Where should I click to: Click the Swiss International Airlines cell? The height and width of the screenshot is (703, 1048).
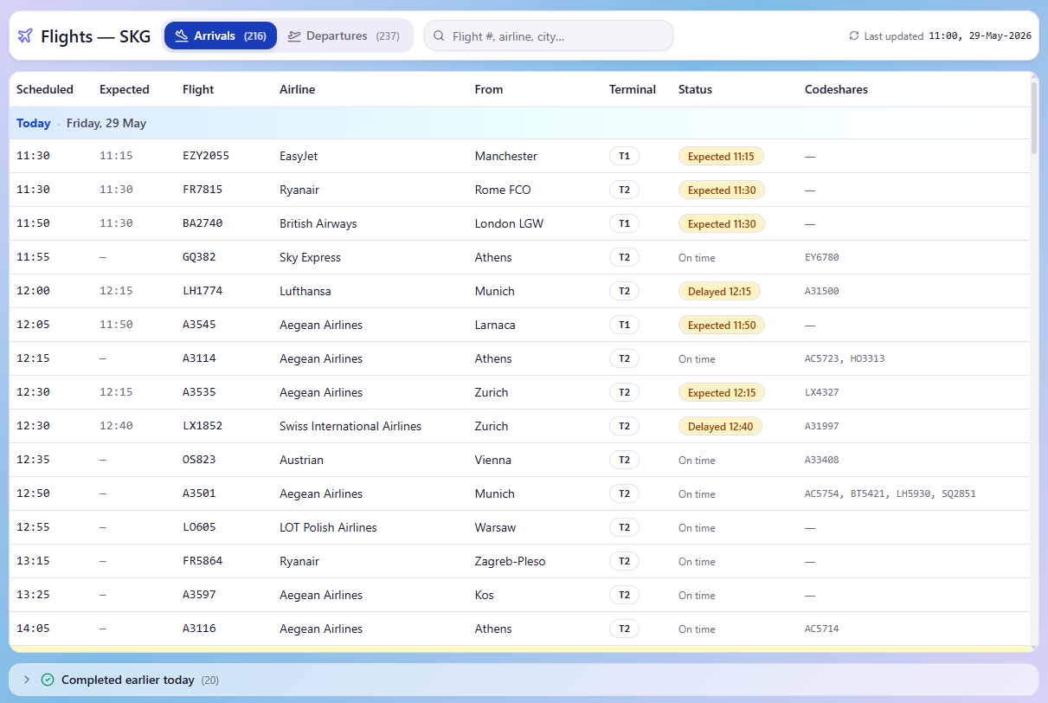coord(350,426)
